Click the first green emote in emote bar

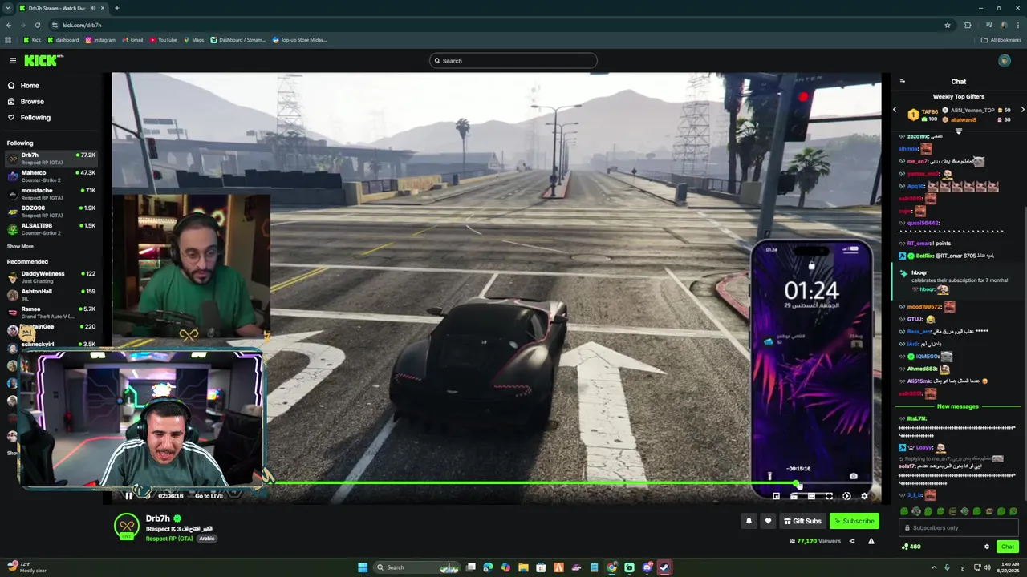(x=904, y=511)
